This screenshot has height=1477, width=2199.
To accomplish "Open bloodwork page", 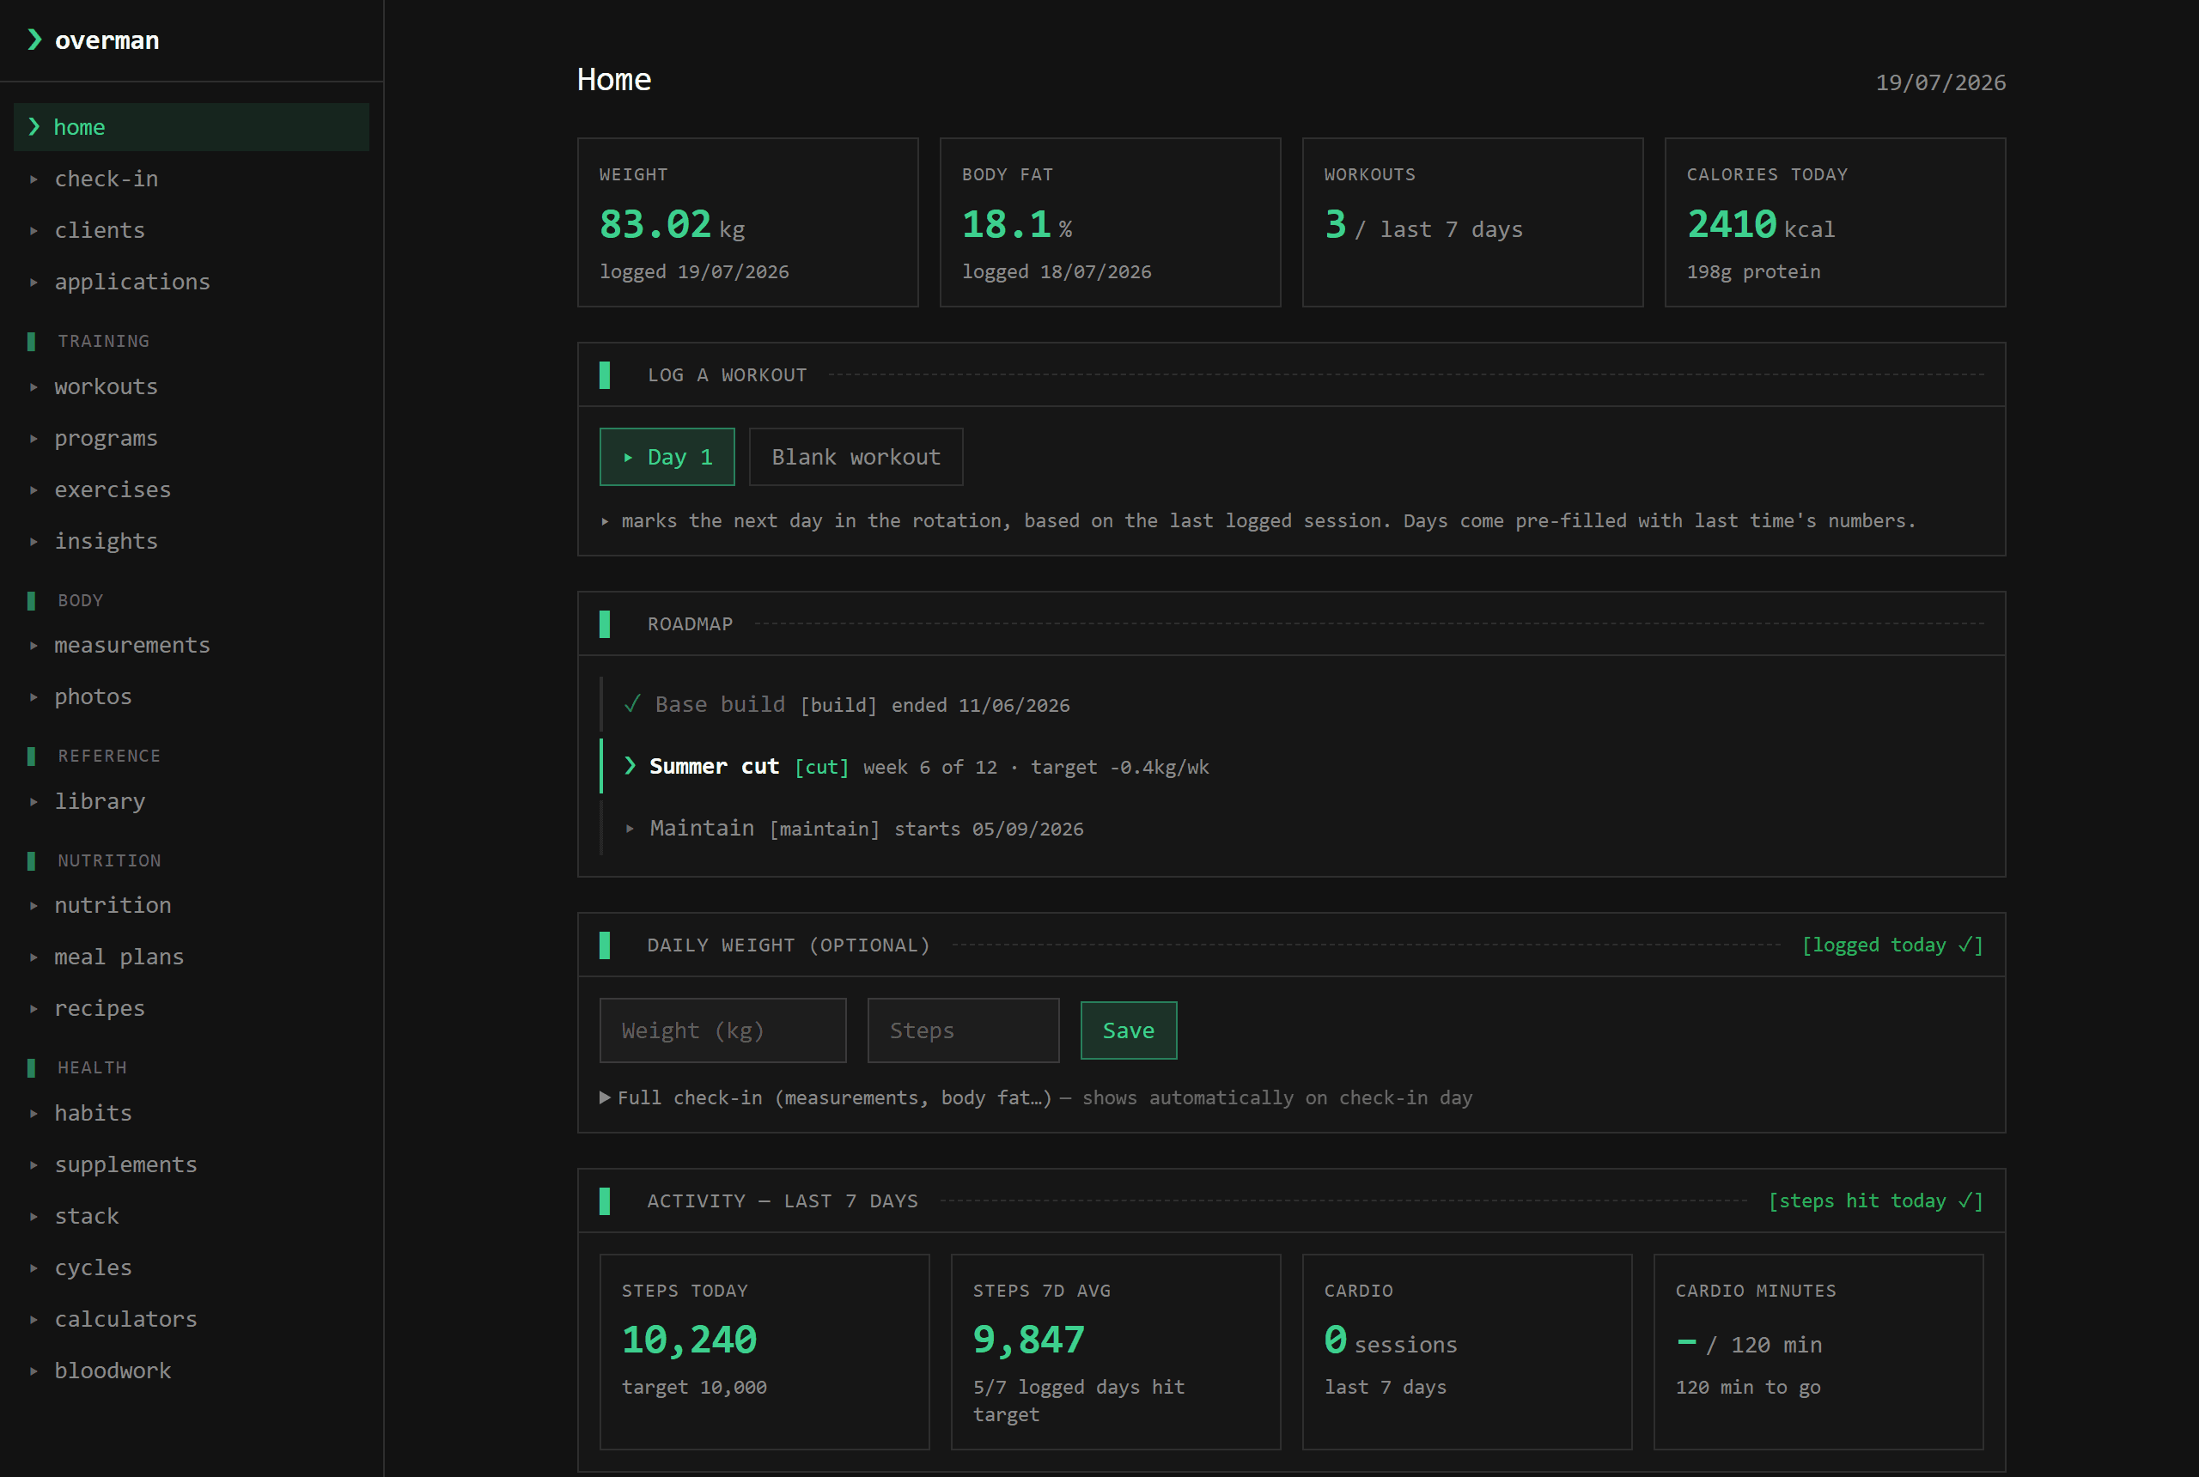I will [x=192, y=1371].
